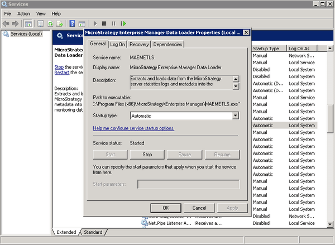This screenshot has height=245, width=335.
Task: Click the Start Service play icon
Action: (x=95, y=23)
